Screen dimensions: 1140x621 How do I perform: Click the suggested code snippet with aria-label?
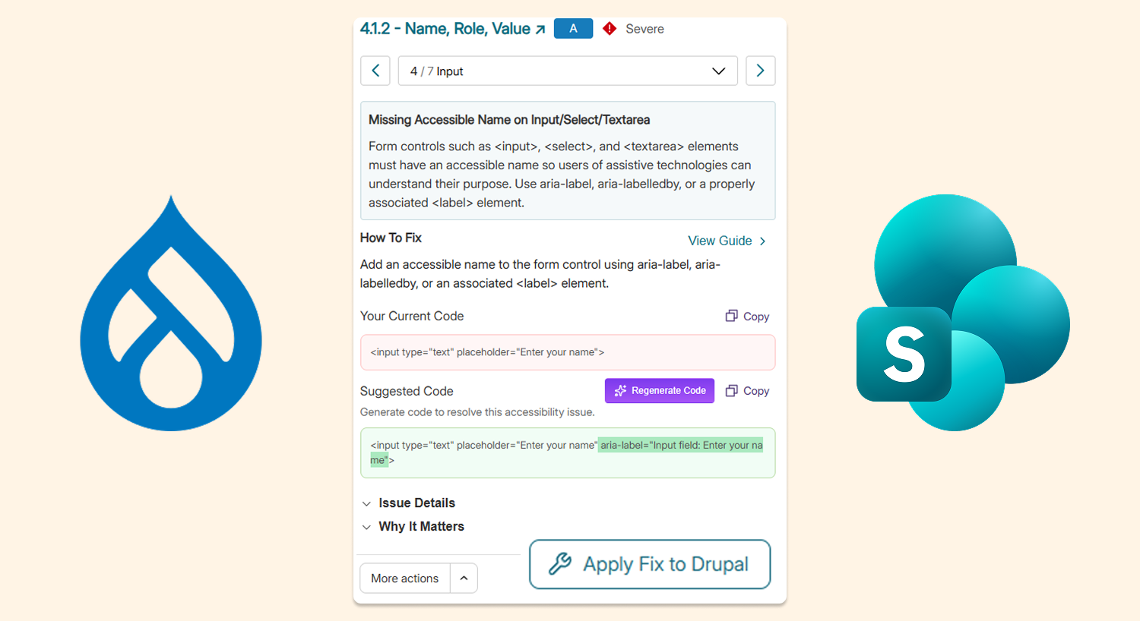coord(568,452)
